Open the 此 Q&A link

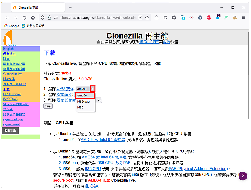(92, 186)
